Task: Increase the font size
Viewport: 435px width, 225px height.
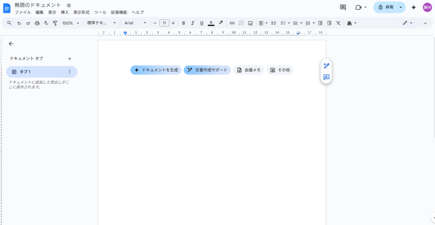Action: [x=173, y=23]
